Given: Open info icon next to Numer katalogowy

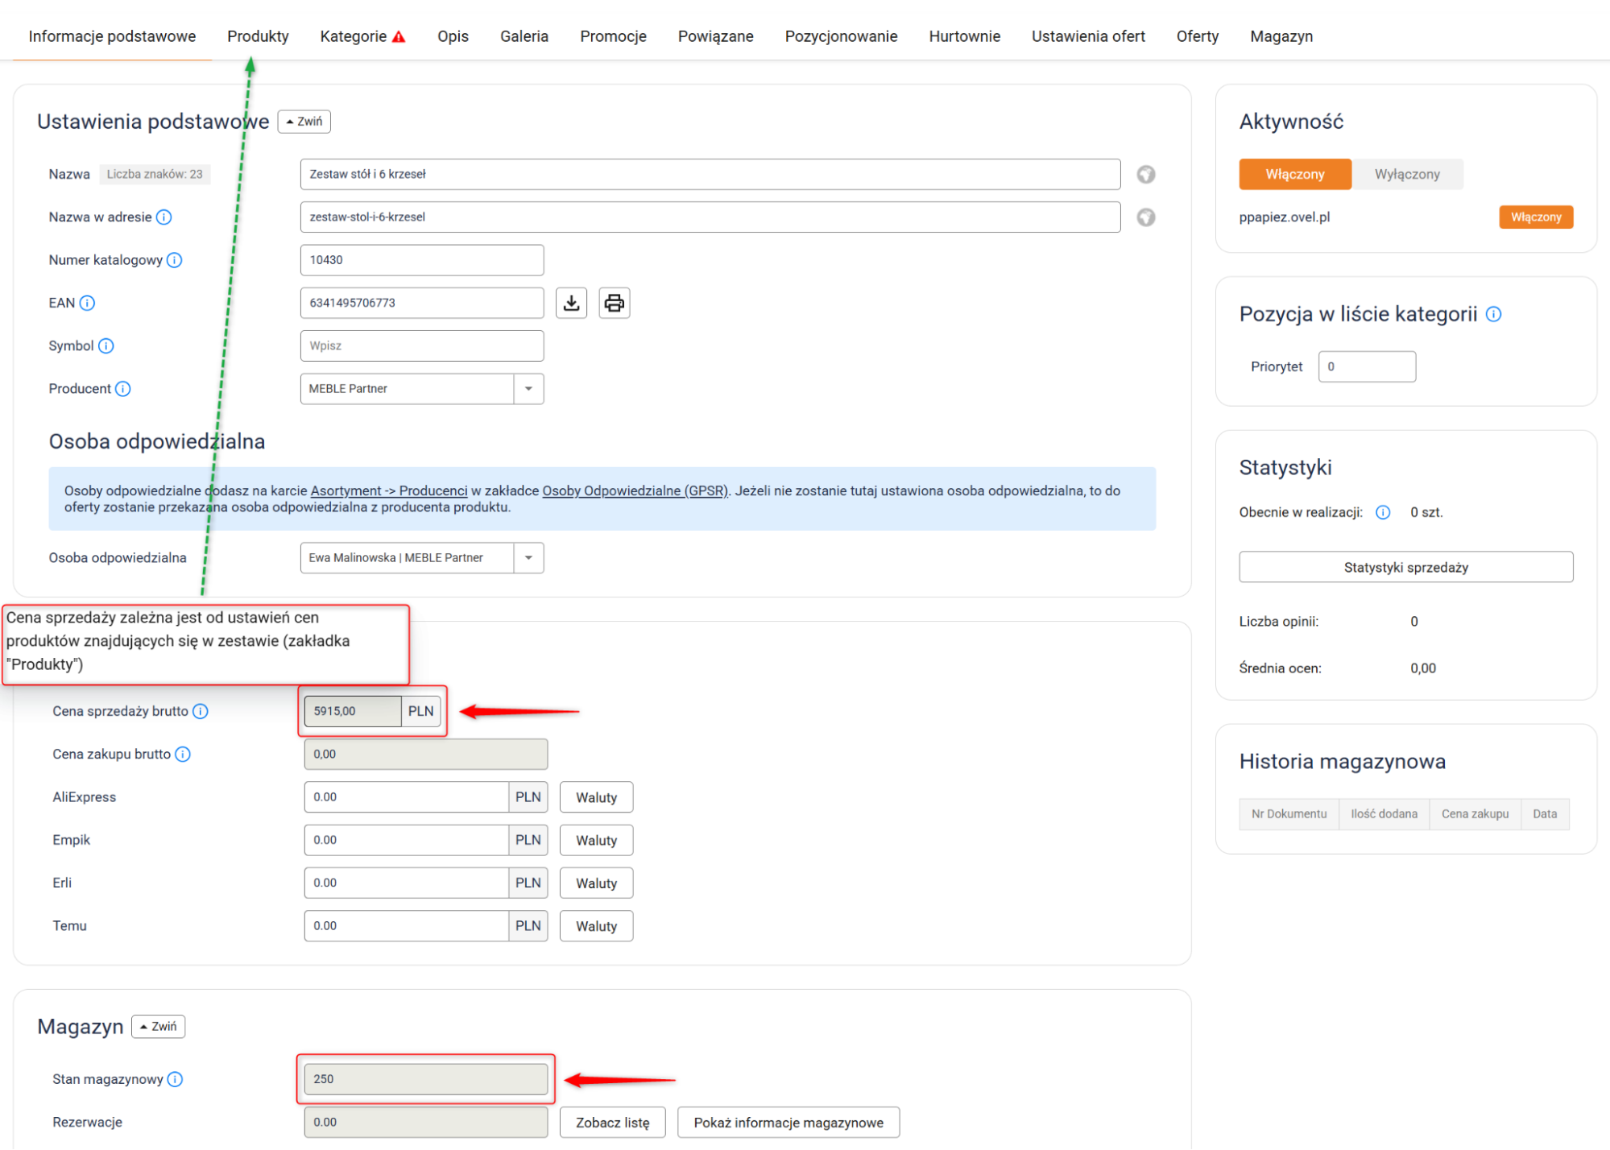Looking at the screenshot, I should tap(175, 260).
